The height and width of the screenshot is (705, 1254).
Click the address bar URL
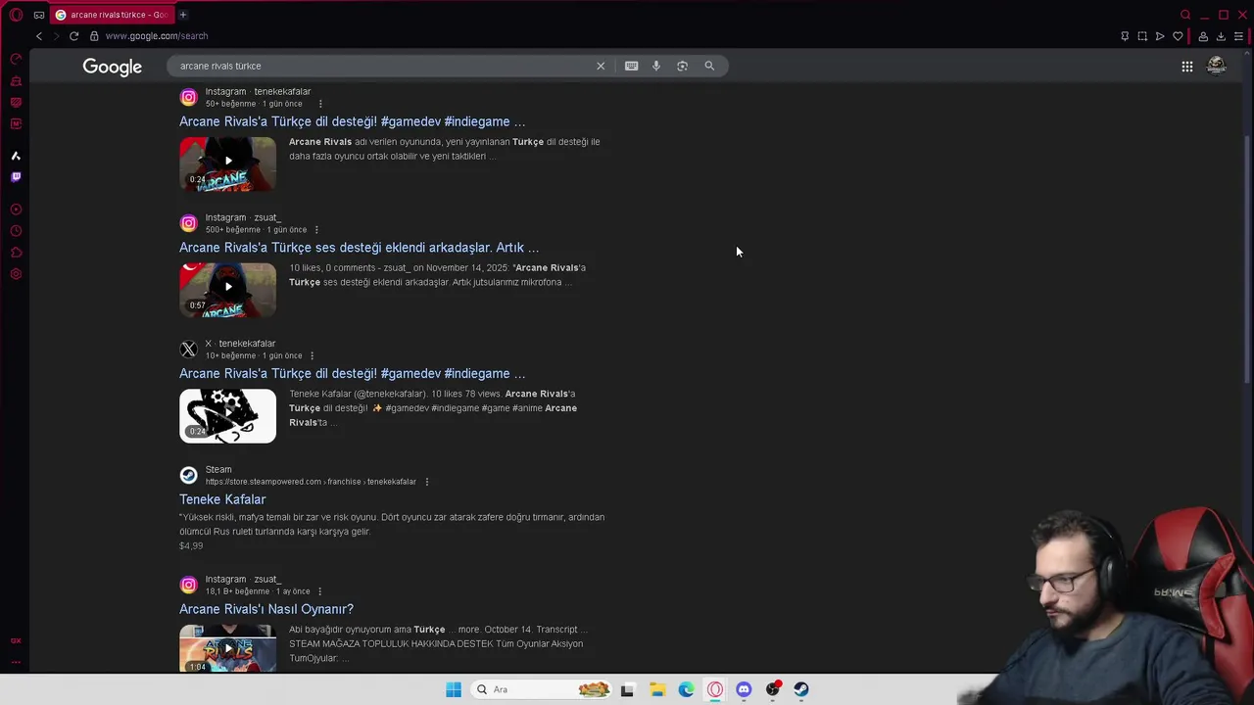(157, 36)
